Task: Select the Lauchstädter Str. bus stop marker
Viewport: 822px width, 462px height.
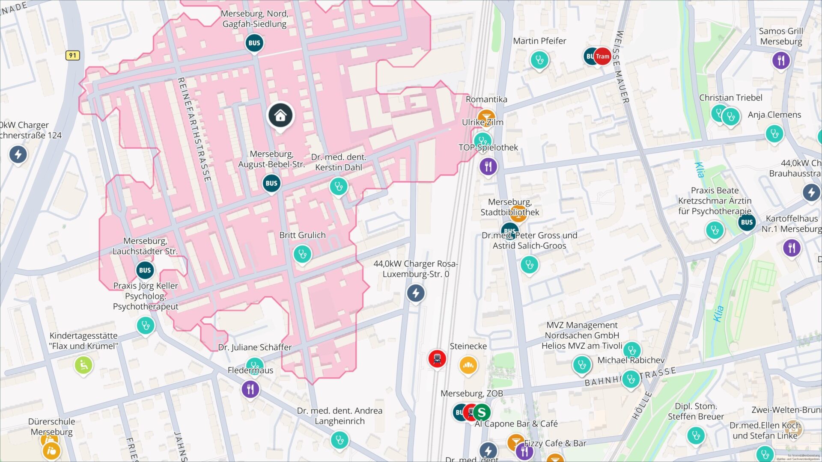Action: point(145,270)
